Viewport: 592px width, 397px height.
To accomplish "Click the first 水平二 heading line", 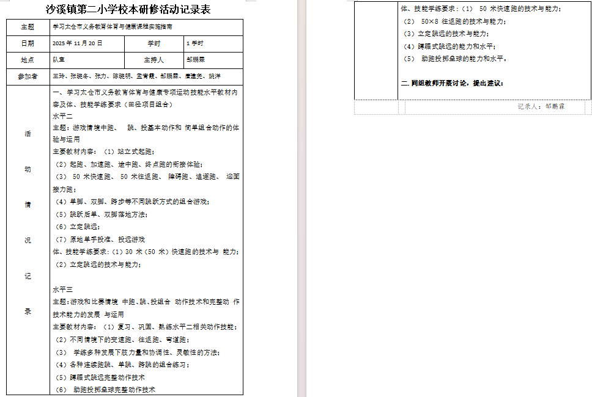I will pyautogui.click(x=63, y=116).
